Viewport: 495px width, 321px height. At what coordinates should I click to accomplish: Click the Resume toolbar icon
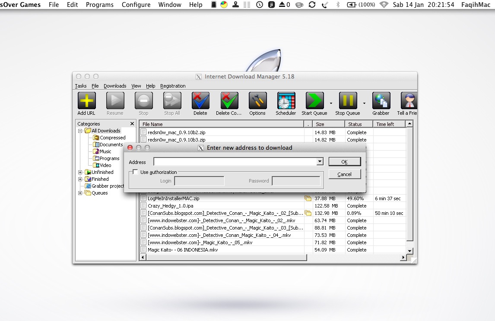pyautogui.click(x=115, y=101)
